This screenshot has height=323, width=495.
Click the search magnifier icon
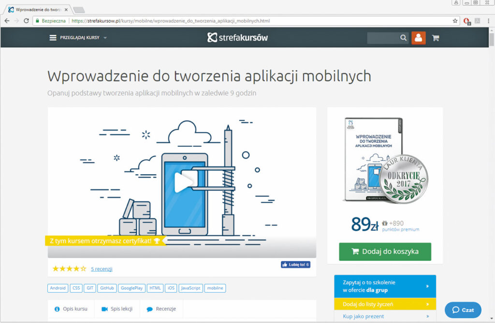pos(404,38)
